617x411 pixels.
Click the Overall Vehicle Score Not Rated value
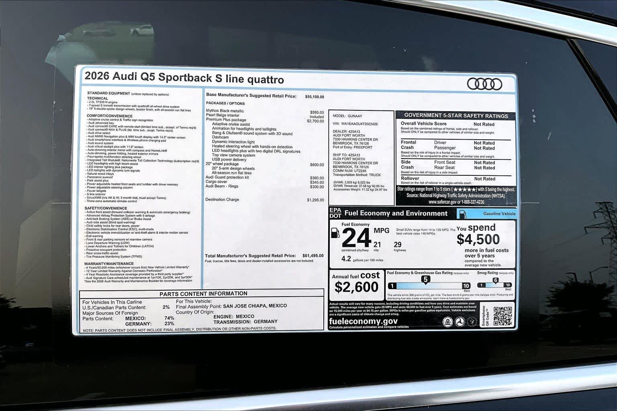tap(484, 124)
